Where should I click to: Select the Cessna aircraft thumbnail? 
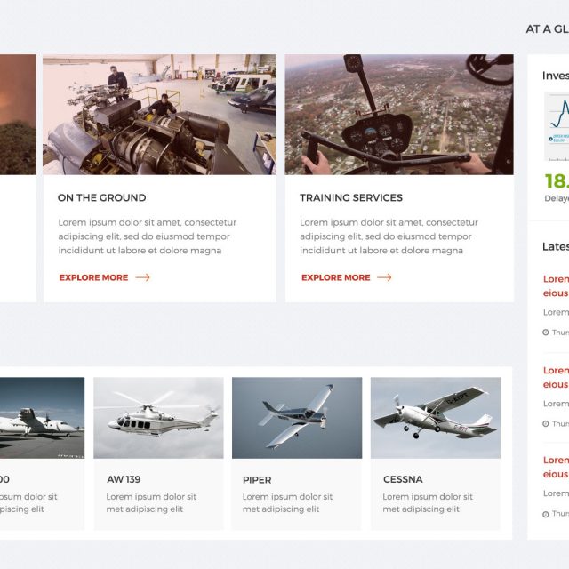click(436, 418)
